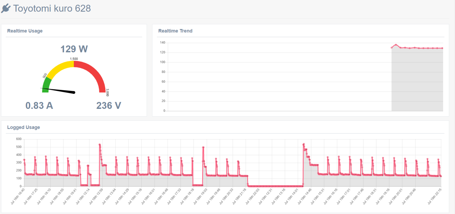Click the "0.83 A" current reading

point(39,105)
